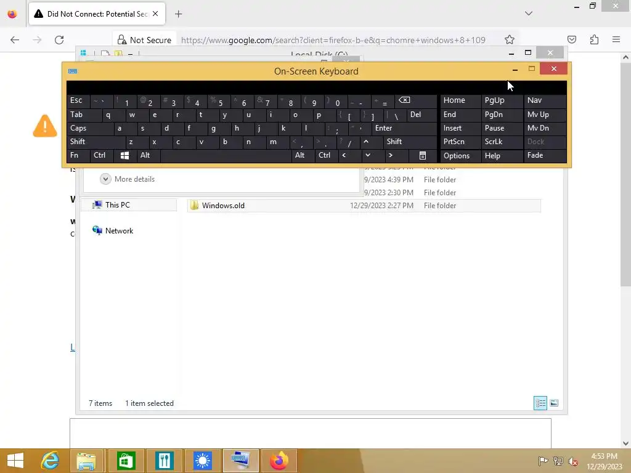Click Firefox back arrow
This screenshot has height=473, width=631.
[x=15, y=40]
